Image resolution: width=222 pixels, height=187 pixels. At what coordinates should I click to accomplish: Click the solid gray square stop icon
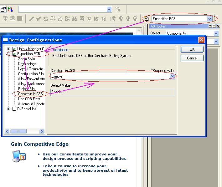point(20,18)
